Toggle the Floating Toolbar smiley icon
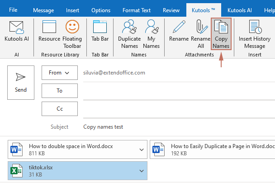The width and height of the screenshot is (275, 186). tap(72, 27)
